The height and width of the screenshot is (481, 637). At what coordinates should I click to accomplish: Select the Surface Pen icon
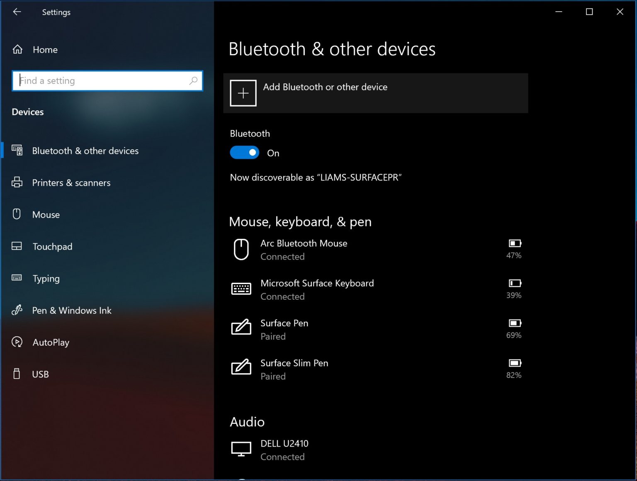[x=241, y=328]
